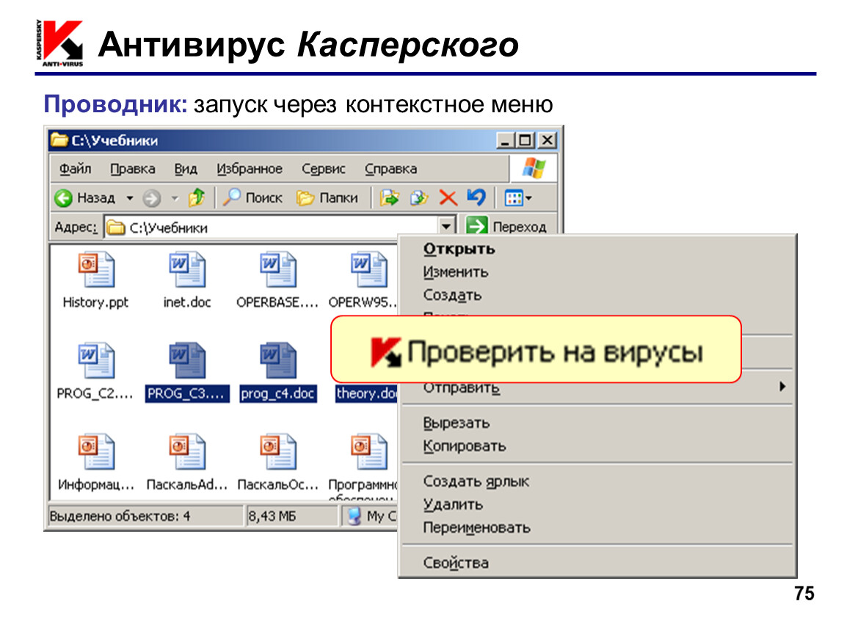Choose Открыть in context menu
This screenshot has height=634, width=844.
459,249
